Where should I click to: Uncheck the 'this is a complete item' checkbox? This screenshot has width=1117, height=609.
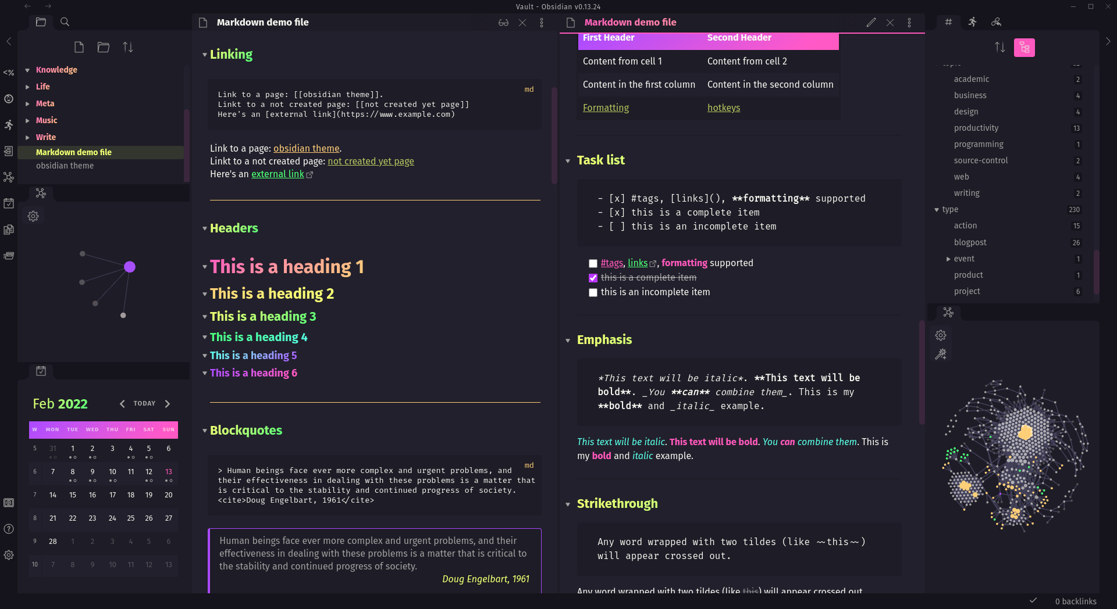(593, 278)
